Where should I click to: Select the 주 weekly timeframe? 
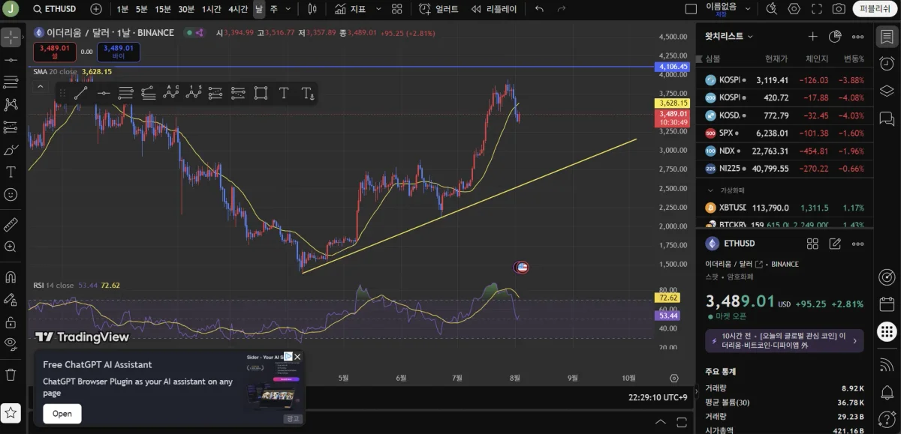(273, 9)
